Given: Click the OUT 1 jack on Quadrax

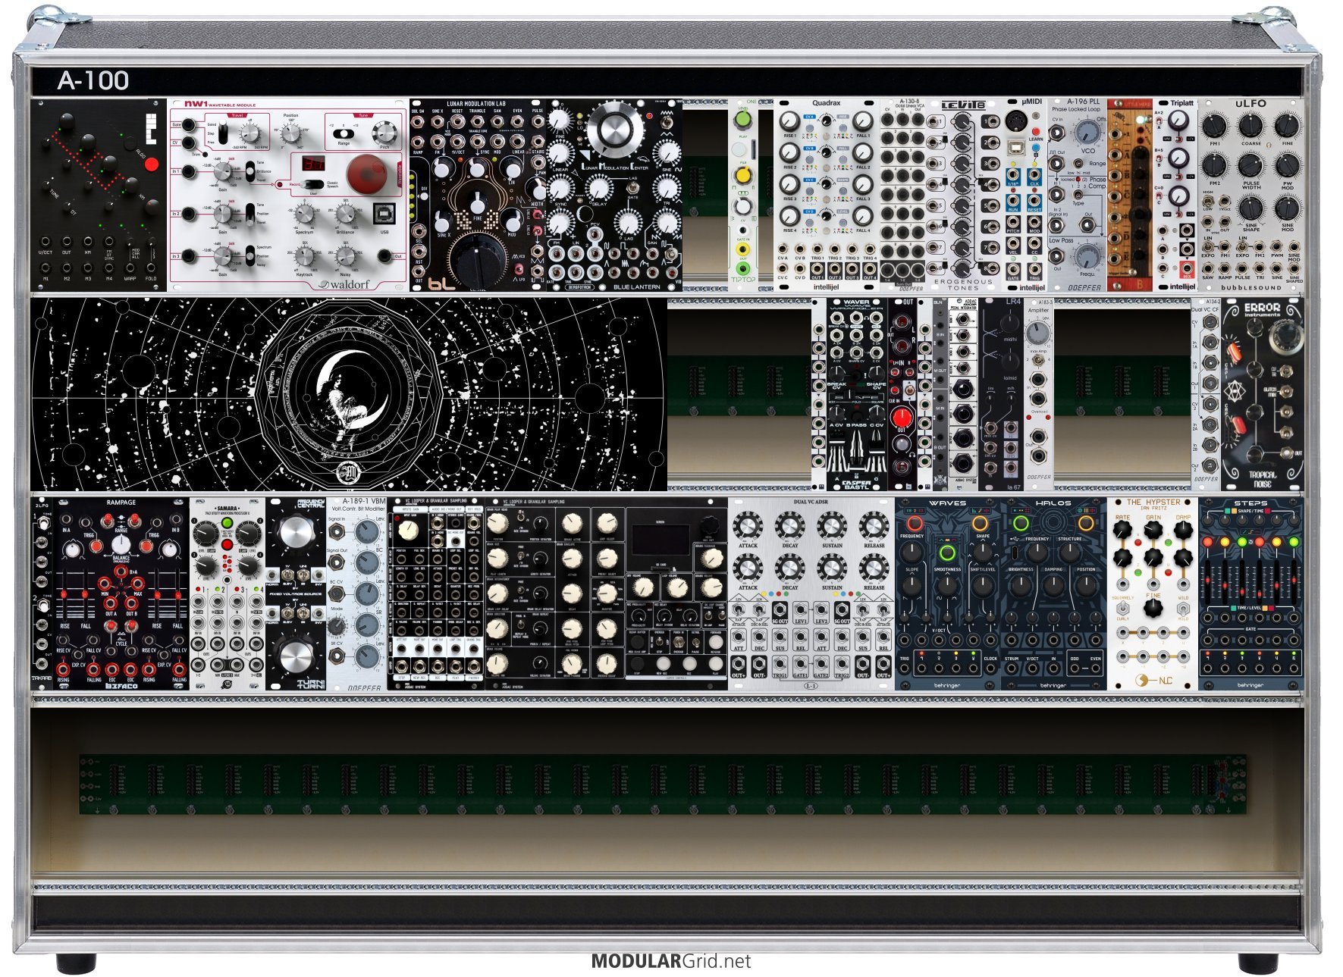Looking at the screenshot, I should (817, 269).
